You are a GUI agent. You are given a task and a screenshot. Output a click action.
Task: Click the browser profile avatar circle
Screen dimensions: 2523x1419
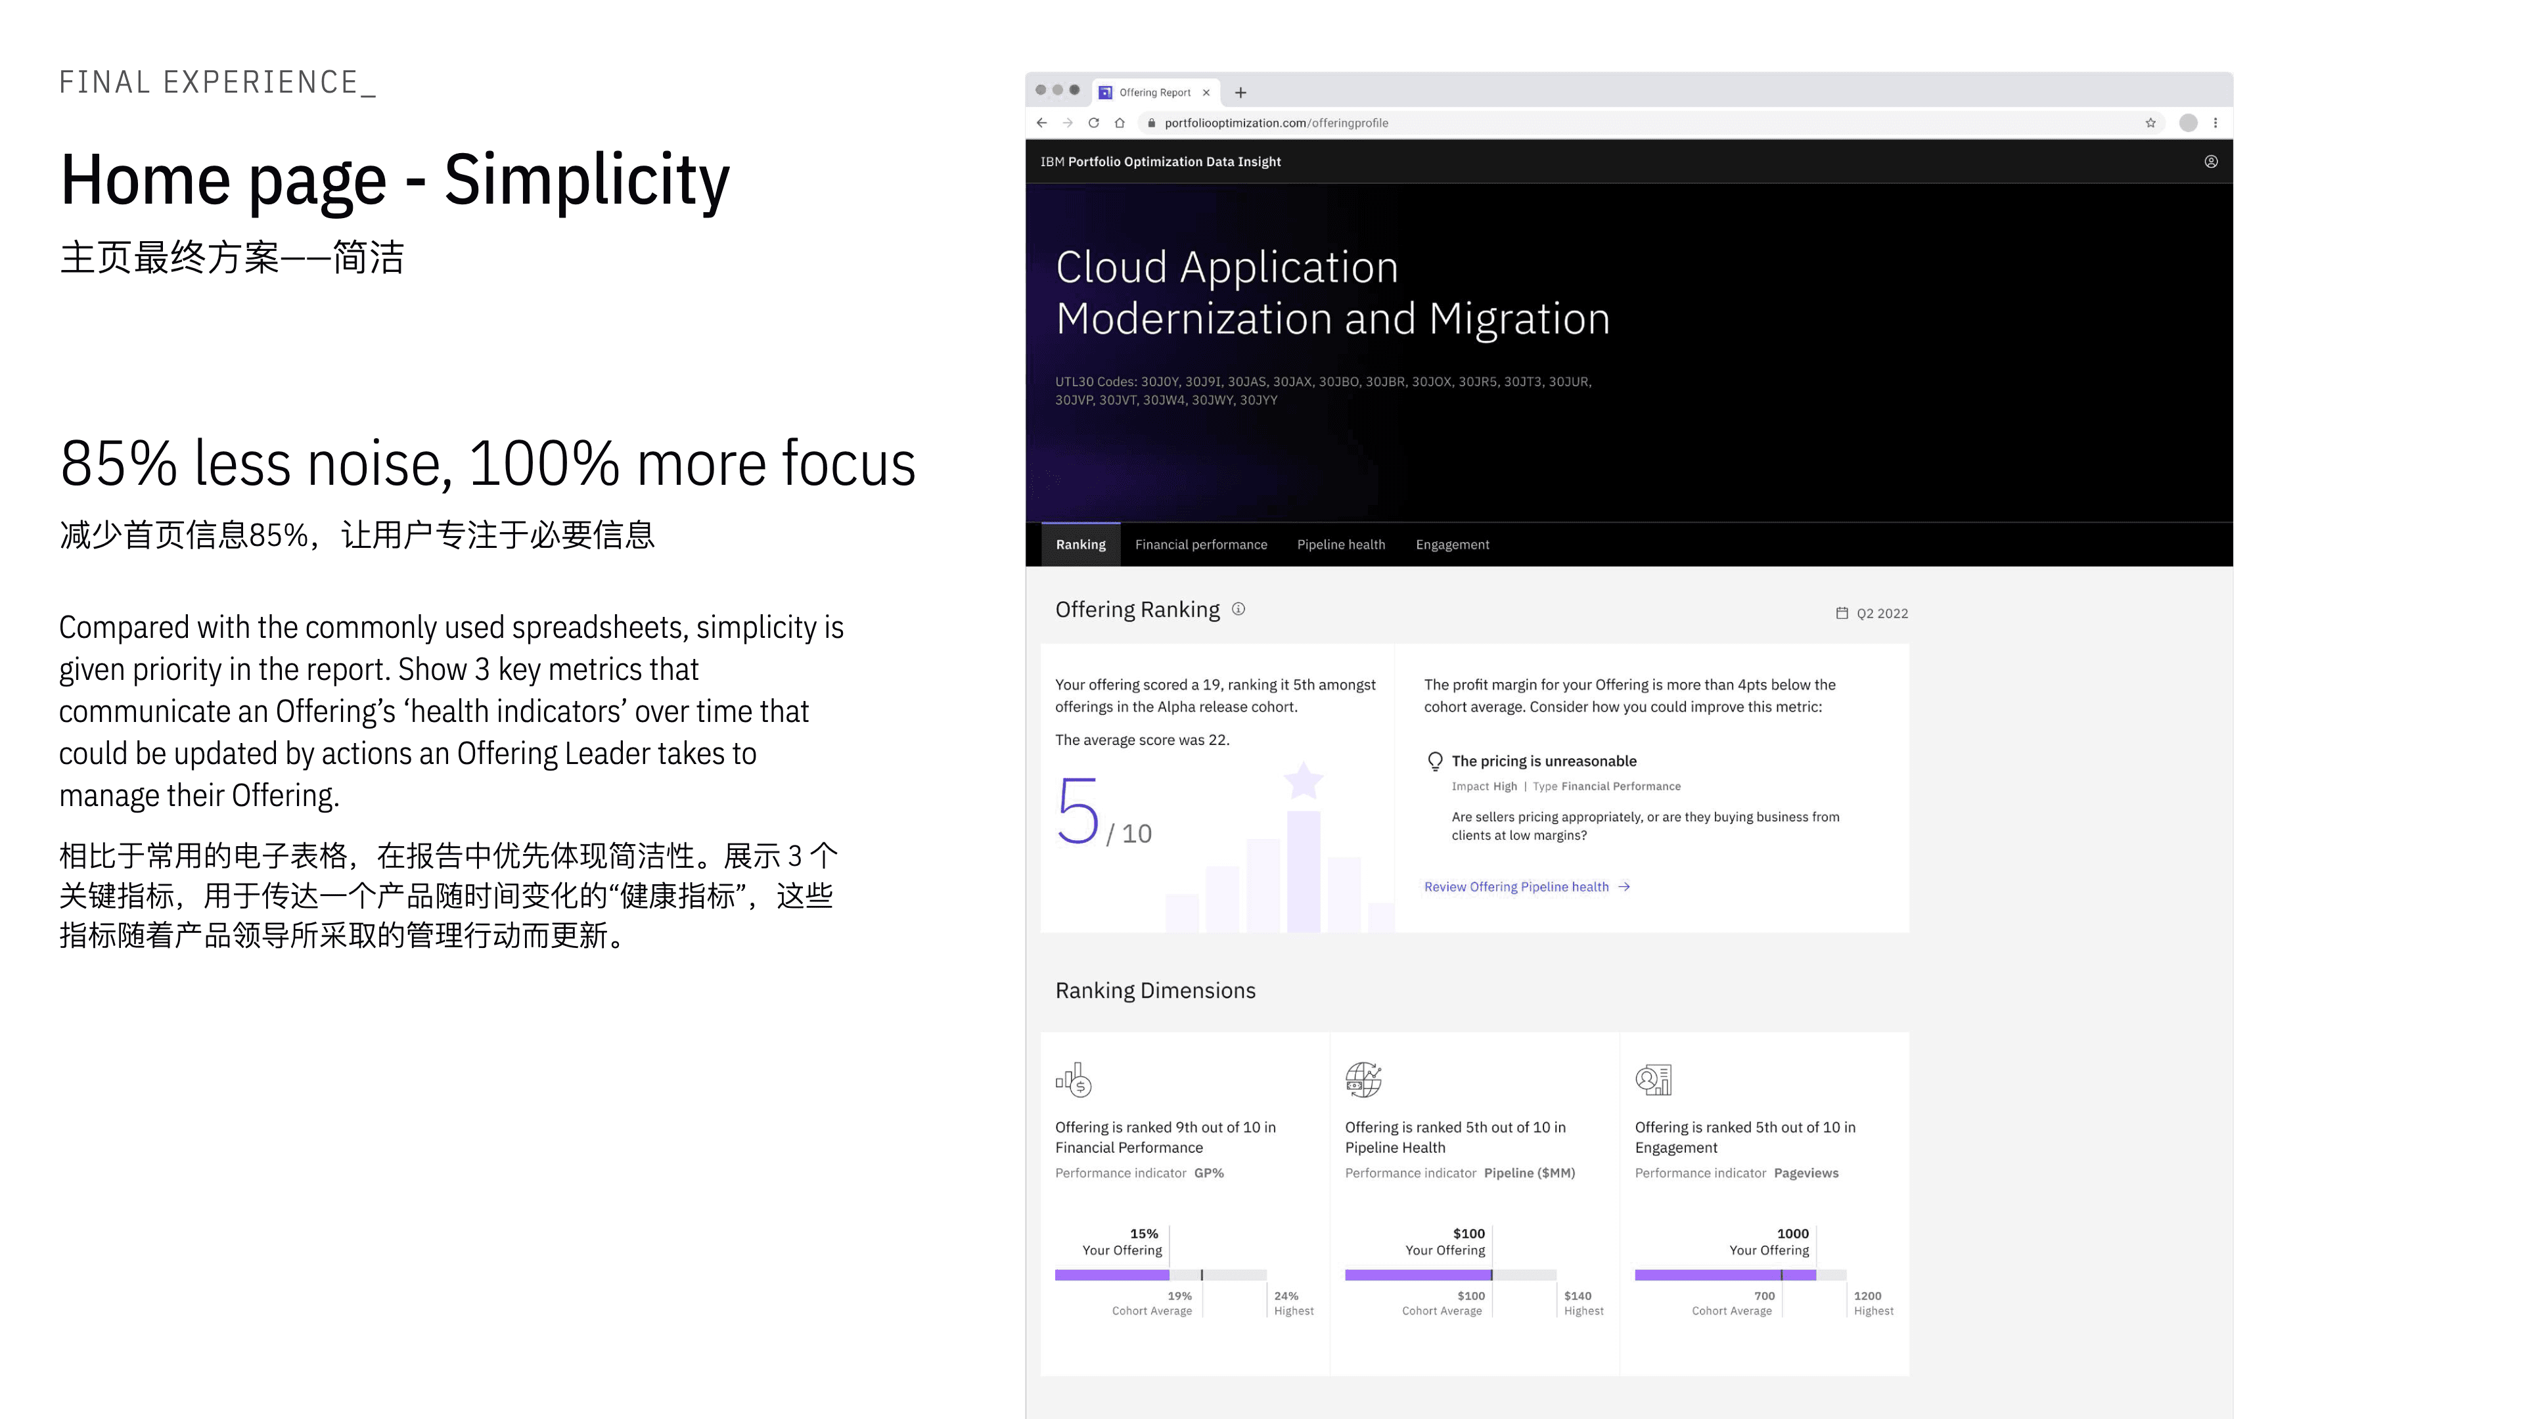point(2188,122)
